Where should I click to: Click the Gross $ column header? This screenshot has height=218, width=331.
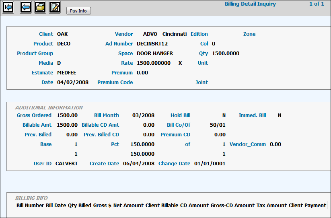(x=102, y=205)
